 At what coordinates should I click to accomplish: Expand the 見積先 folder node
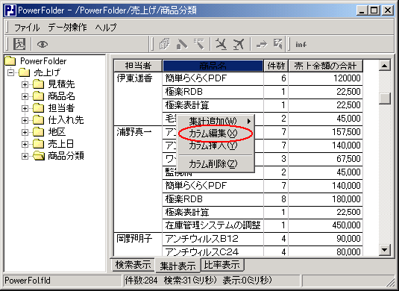(x=25, y=84)
